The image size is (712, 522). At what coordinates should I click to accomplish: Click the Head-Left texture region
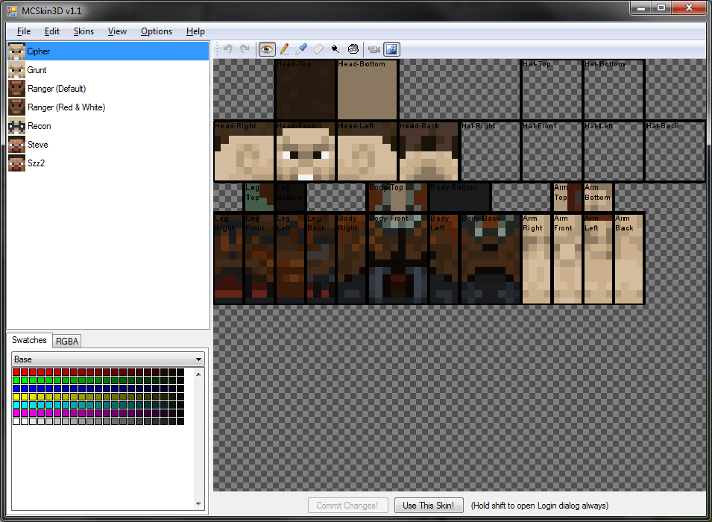click(x=368, y=151)
